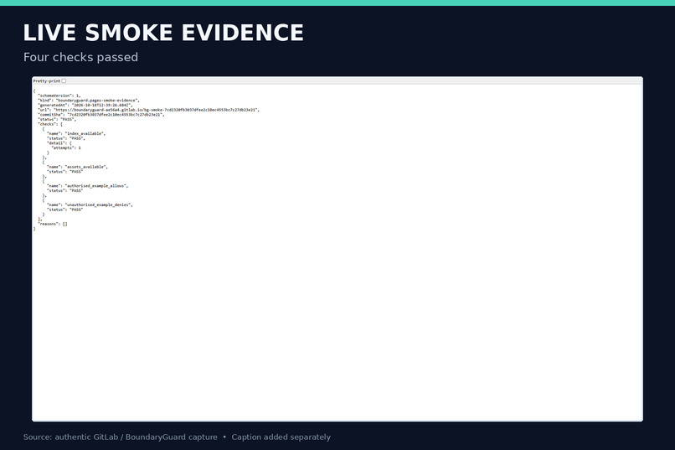Click the "kind" boundaryguard.pages-smoke-evidence line
The width and height of the screenshot is (675, 450).
pos(88,101)
